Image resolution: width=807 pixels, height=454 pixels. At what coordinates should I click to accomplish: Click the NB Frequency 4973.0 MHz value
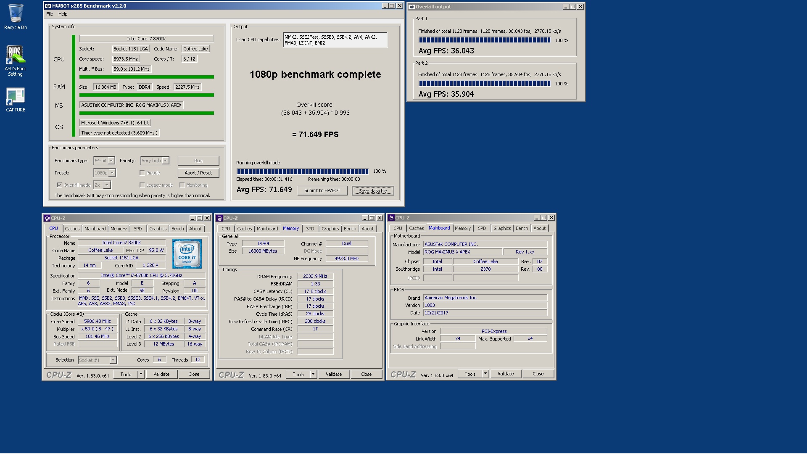pos(346,259)
